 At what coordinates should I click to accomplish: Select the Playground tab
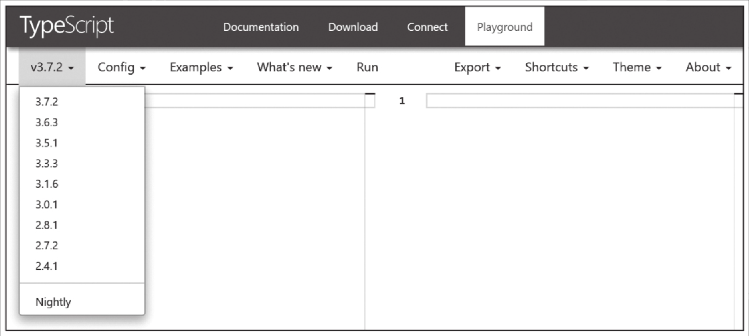505,26
